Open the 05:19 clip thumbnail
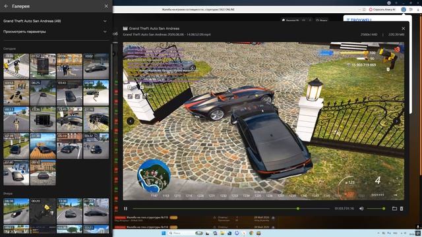Viewport: 422px width, 237px height. pyautogui.click(x=69, y=146)
